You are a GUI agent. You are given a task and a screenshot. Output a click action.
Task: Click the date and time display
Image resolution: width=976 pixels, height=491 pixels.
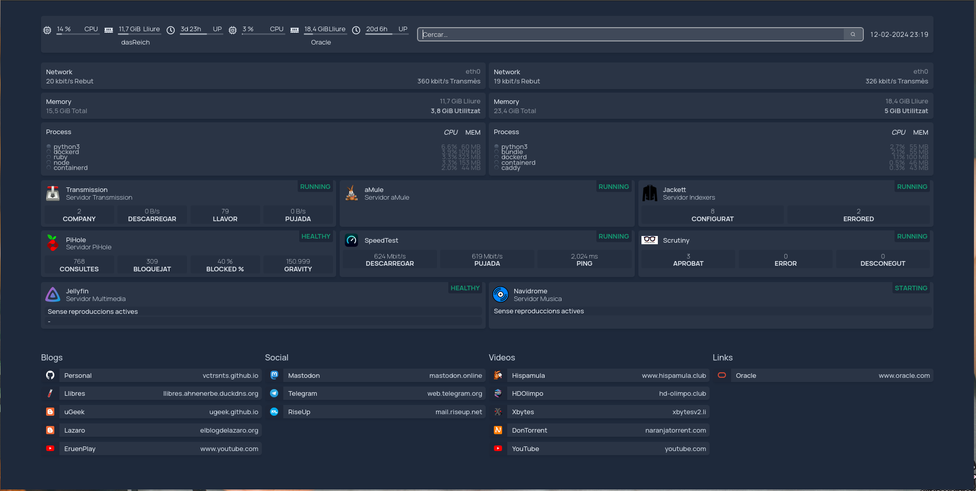tap(899, 34)
